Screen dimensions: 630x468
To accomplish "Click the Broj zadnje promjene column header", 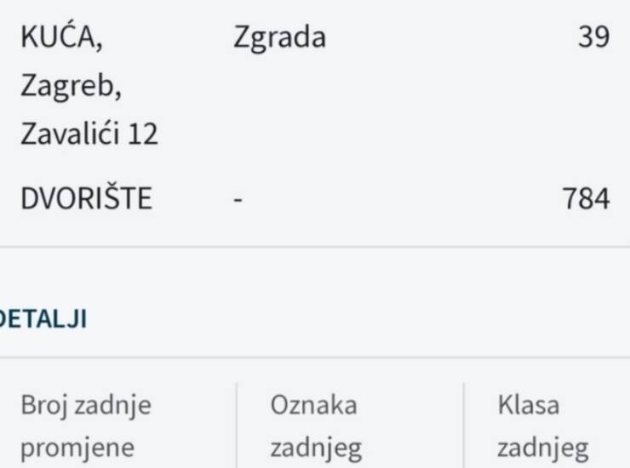I will [86, 425].
